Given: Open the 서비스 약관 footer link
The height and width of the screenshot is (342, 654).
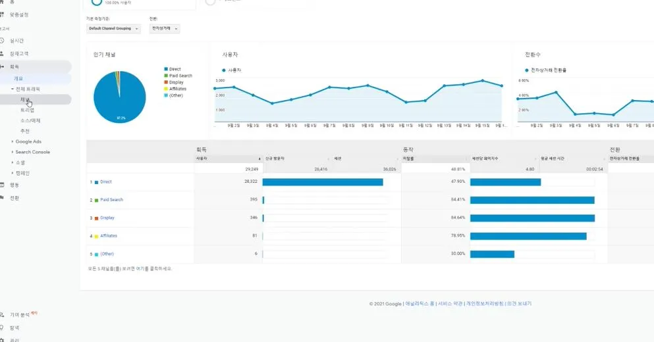Looking at the screenshot, I should [x=450, y=304].
